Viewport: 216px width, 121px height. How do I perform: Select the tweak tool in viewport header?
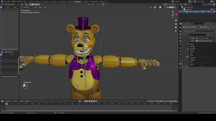(x=27, y=4)
